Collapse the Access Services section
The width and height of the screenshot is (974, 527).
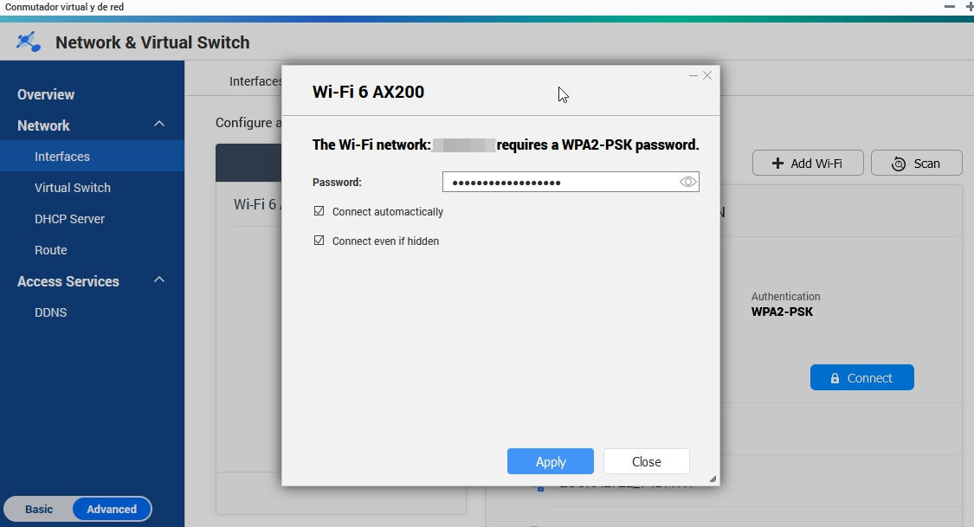click(159, 280)
